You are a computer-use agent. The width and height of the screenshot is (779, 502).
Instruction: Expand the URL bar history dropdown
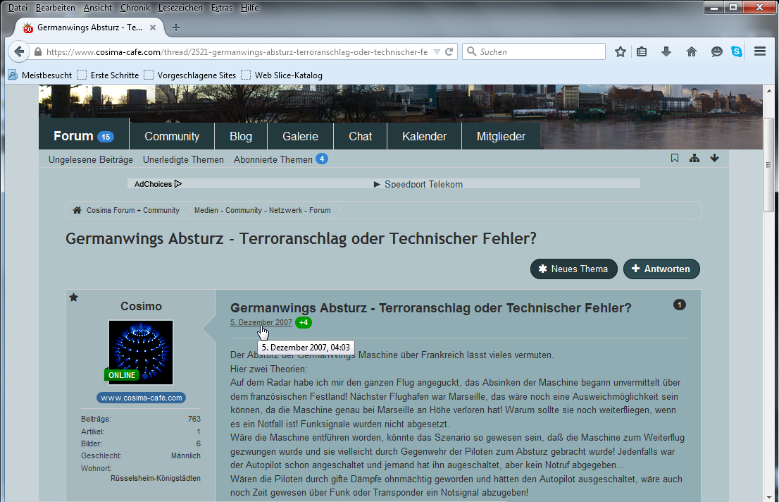[x=437, y=51]
